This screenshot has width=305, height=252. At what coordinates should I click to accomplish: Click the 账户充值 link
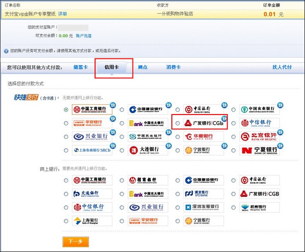pyautogui.click(x=84, y=36)
